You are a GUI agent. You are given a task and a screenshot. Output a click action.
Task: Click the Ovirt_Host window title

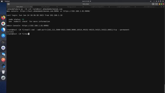(x=86, y=4)
